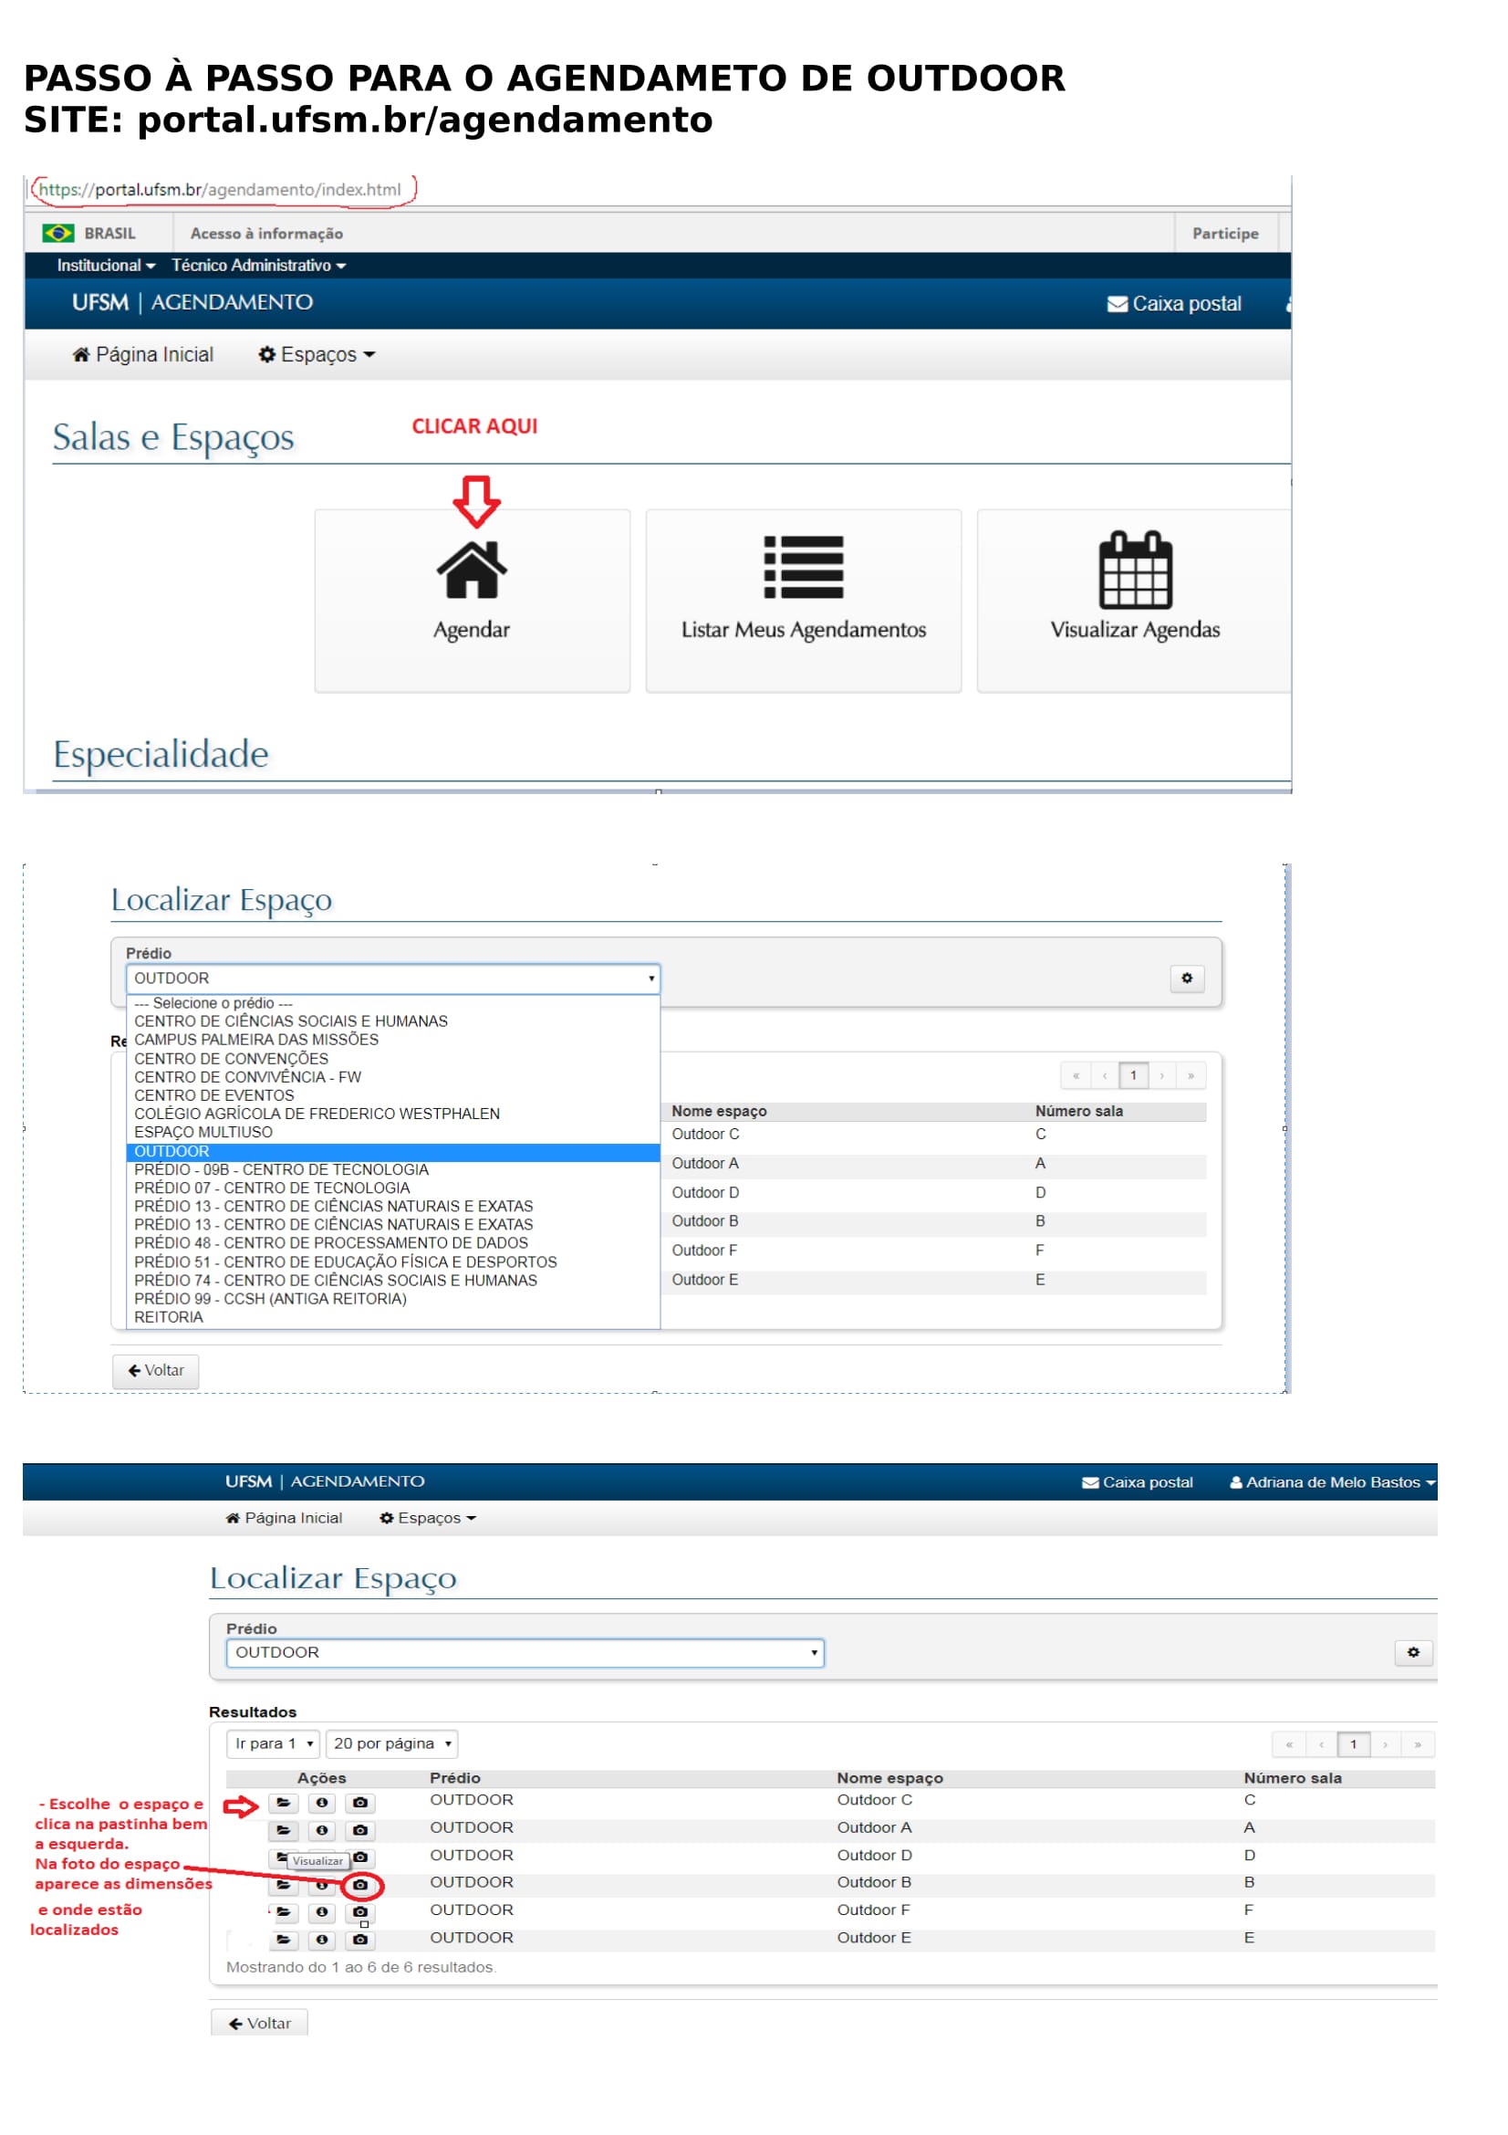The image size is (1508, 2135).
Task: Select 'ESPAÇO MULTIUSO' from the prédio list
Action: coord(203,1133)
